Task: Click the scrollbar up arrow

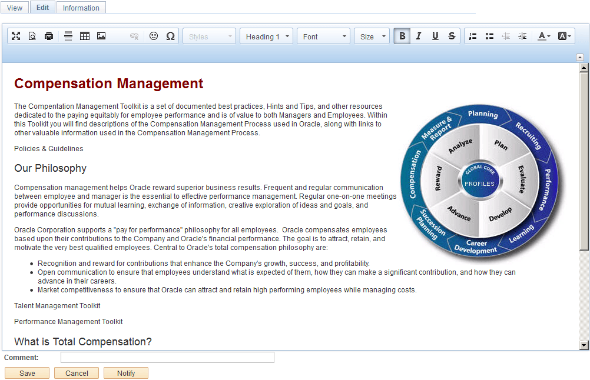Action: click(584, 68)
